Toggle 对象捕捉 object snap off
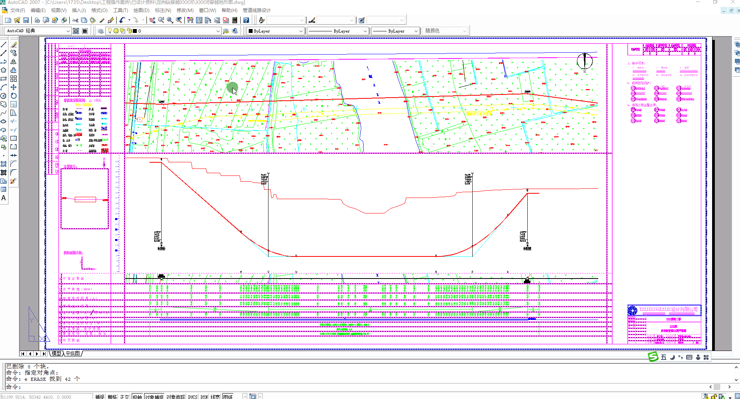The image size is (740, 399). [x=155, y=397]
